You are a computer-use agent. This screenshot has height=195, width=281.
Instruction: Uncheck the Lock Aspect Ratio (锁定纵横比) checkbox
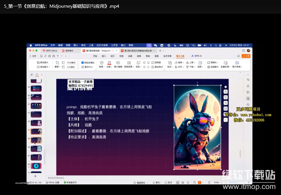tap(83, 62)
